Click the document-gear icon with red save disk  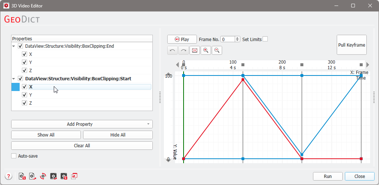(22, 176)
